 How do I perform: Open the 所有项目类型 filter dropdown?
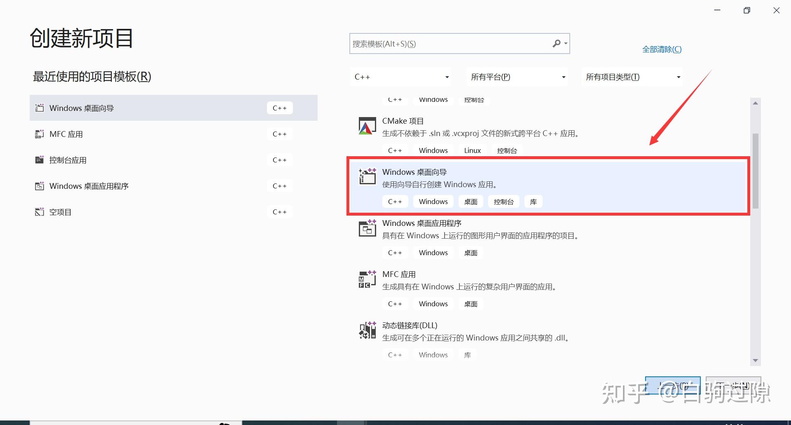point(632,77)
